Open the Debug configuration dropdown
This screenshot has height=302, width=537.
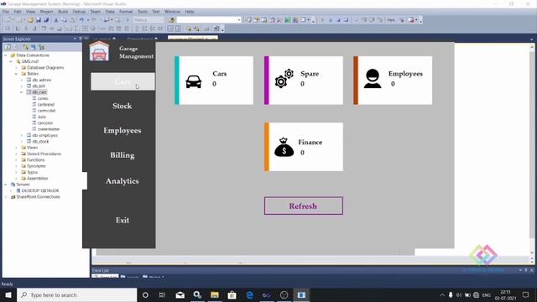[149, 20]
